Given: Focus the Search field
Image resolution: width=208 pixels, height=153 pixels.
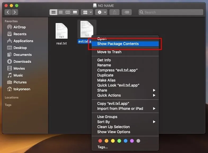Looking at the screenshot, I should pos(171,12).
